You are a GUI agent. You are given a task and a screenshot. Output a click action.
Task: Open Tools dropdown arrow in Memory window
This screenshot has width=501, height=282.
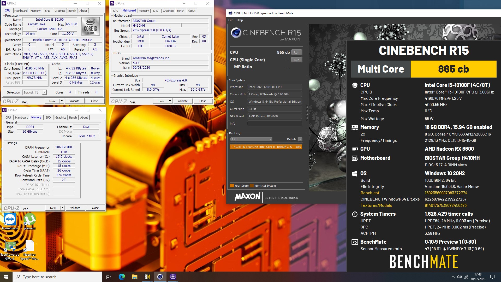[x=62, y=208]
